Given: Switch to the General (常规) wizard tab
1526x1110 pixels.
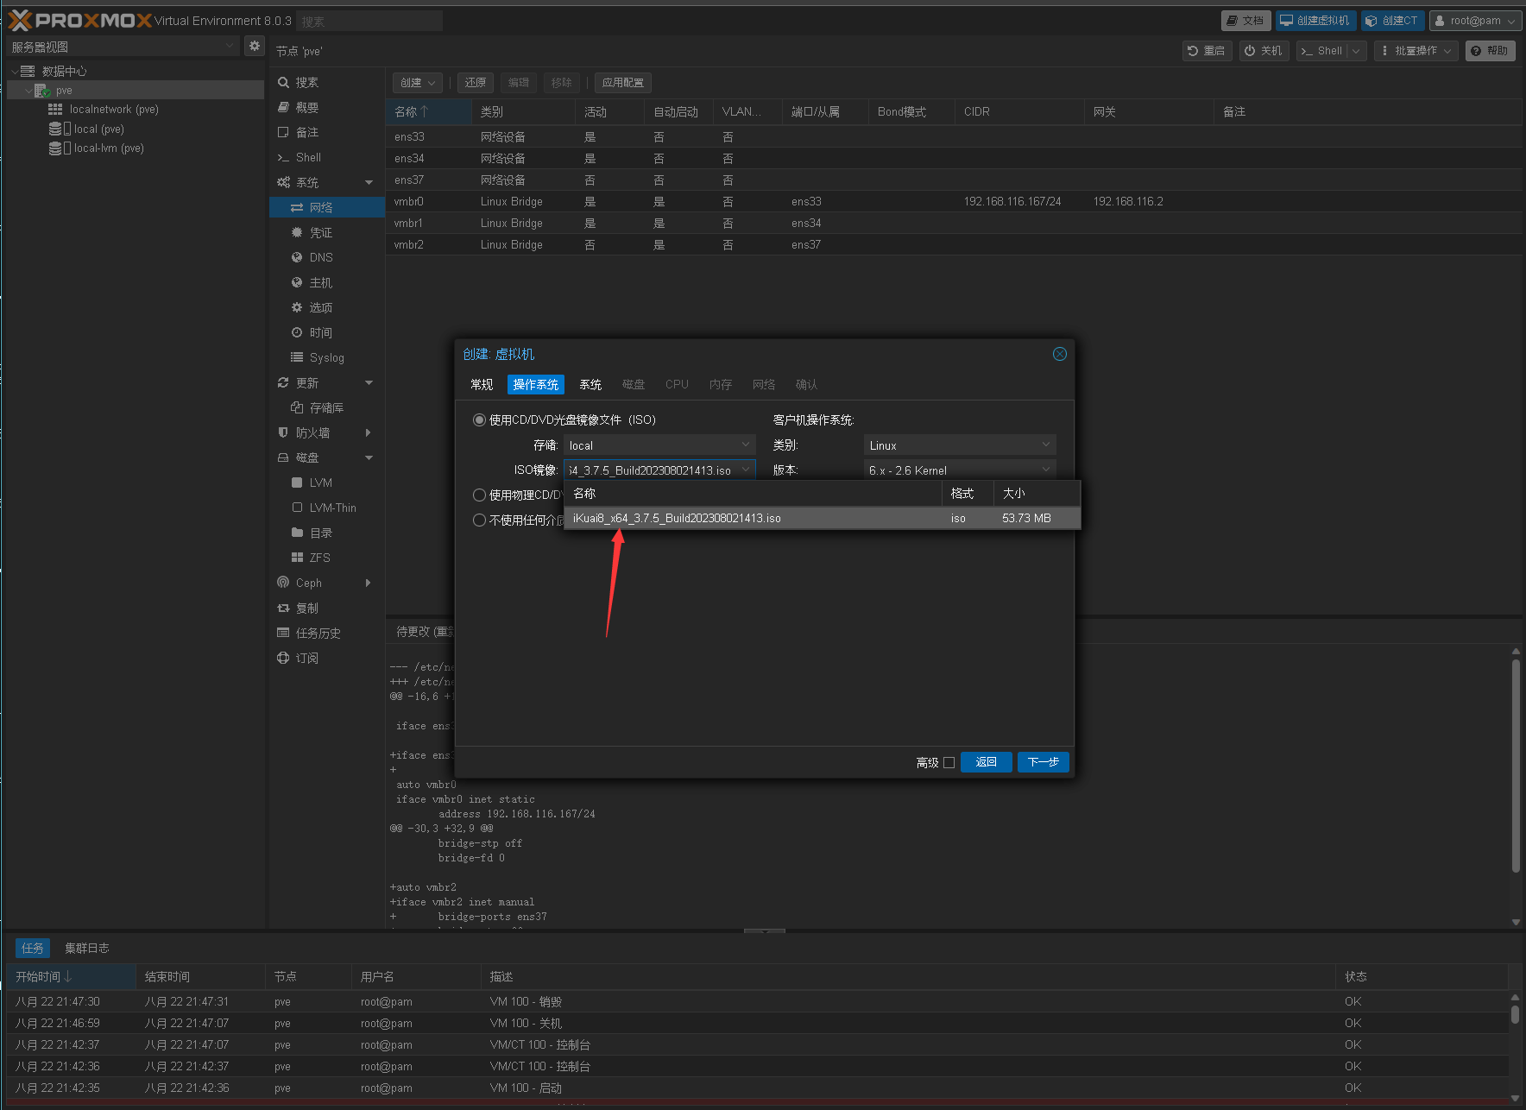Looking at the screenshot, I should (482, 385).
